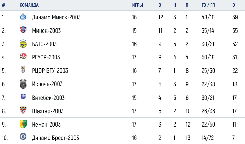245x144 pixels.
Task: Select the В wins column header
Action: coord(160,5)
